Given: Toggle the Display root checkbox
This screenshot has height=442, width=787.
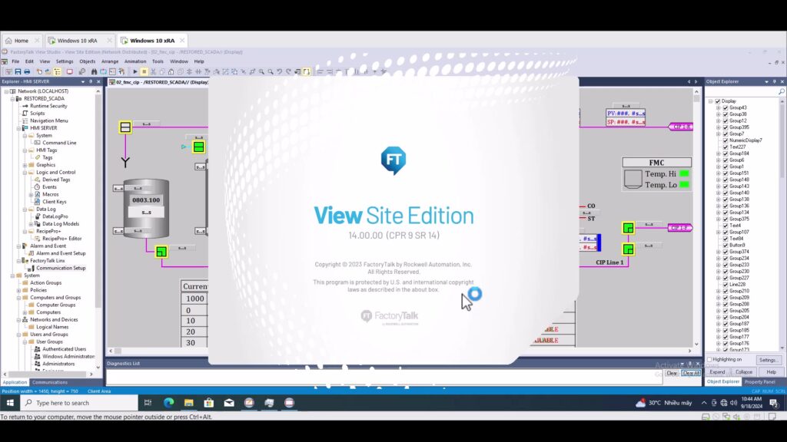Looking at the screenshot, I should click(x=718, y=101).
